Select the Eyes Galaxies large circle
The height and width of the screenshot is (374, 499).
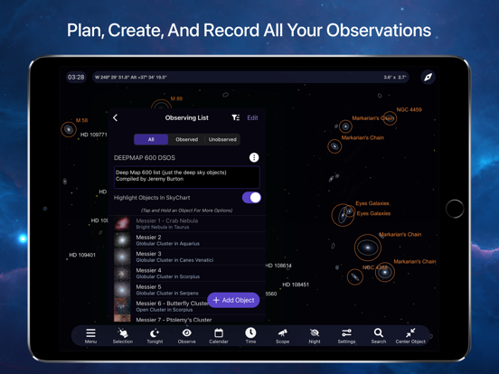point(343,215)
